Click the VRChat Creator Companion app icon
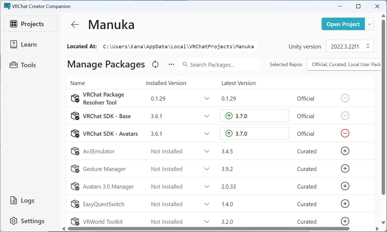Screen dimensions: 387x232 [7, 6]
